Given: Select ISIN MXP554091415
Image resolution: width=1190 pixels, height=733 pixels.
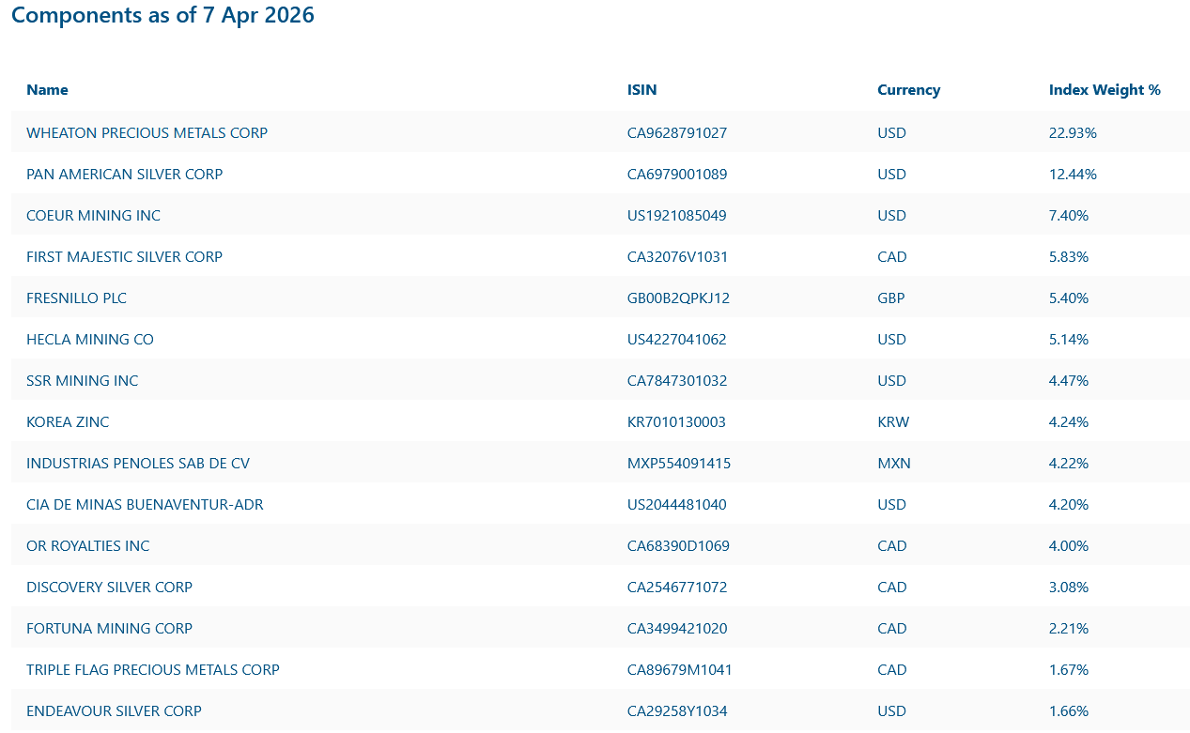Looking at the screenshot, I should click(679, 464).
